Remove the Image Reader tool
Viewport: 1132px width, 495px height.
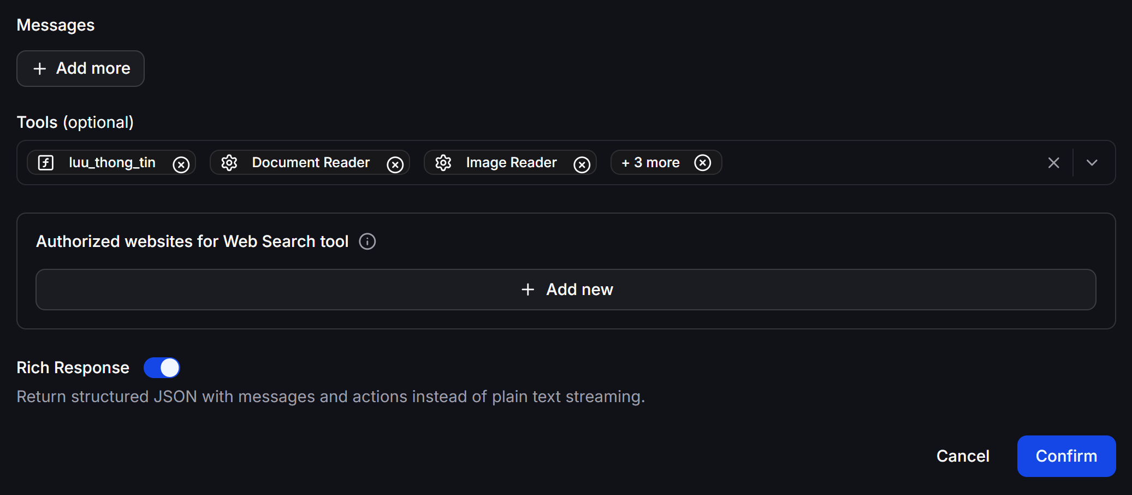tap(582, 164)
